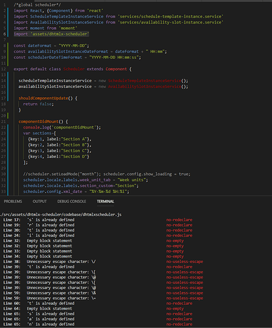Click the commented scheduler.setLoadMode line
Image resolution: width=272 pixels, height=328 pixels.
click(x=107, y=174)
